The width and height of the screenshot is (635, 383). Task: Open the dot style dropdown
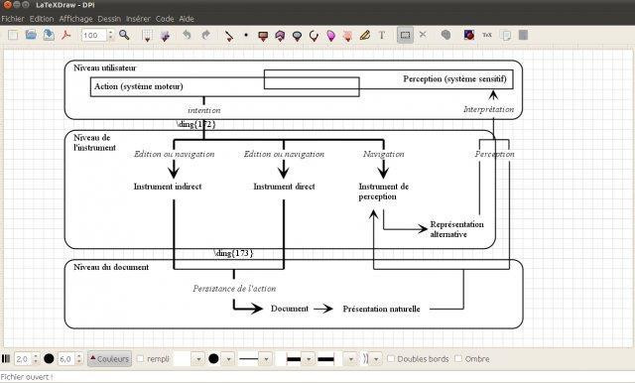[229, 359]
